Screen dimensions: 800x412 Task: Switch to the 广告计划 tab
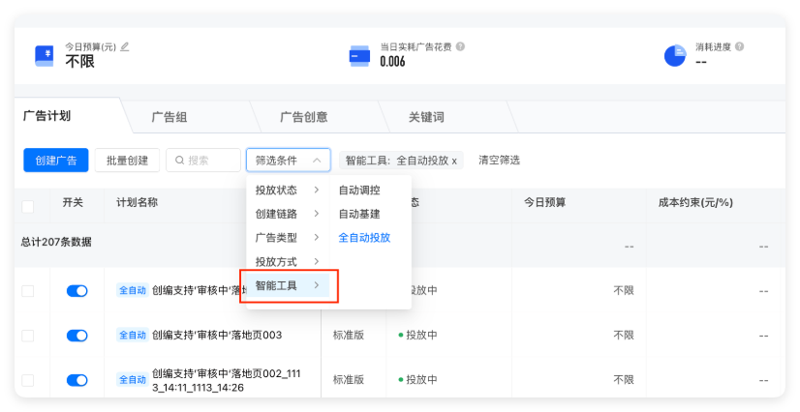click(46, 116)
